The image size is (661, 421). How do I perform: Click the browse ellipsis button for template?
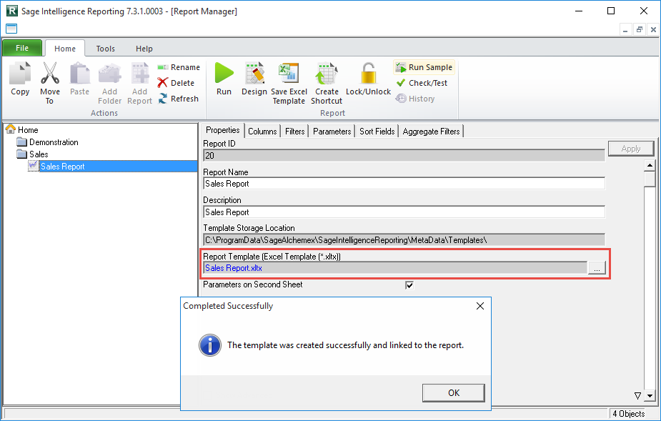[597, 268]
